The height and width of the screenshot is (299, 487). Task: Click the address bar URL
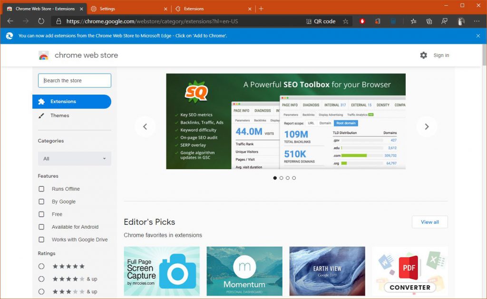click(x=152, y=21)
